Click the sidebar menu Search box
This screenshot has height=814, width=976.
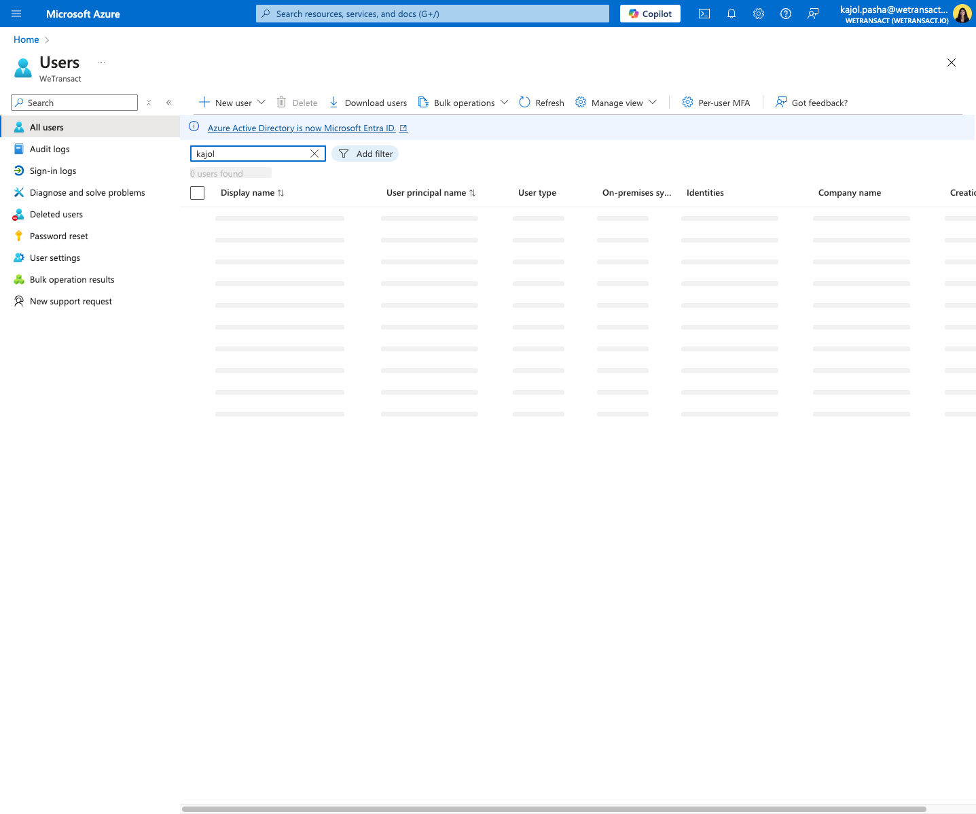coord(74,103)
